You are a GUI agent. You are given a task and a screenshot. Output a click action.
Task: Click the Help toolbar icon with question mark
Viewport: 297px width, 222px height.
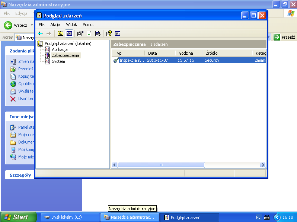coord(109,33)
